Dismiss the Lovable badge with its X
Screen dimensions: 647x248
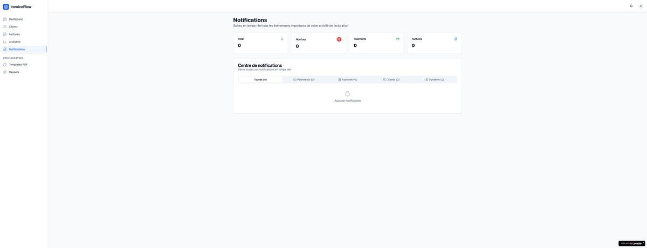point(643,243)
